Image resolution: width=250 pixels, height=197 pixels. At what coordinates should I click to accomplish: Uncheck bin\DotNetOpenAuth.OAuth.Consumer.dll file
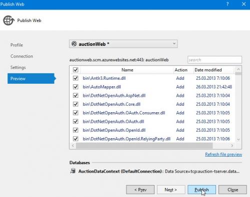point(75,113)
